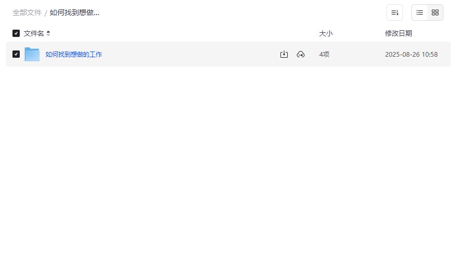This screenshot has width=456, height=270.
Task: Switch to list view layout
Action: point(420,12)
